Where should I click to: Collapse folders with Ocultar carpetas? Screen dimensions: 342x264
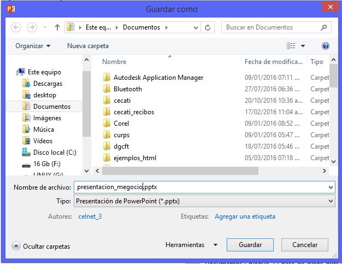pyautogui.click(x=40, y=247)
